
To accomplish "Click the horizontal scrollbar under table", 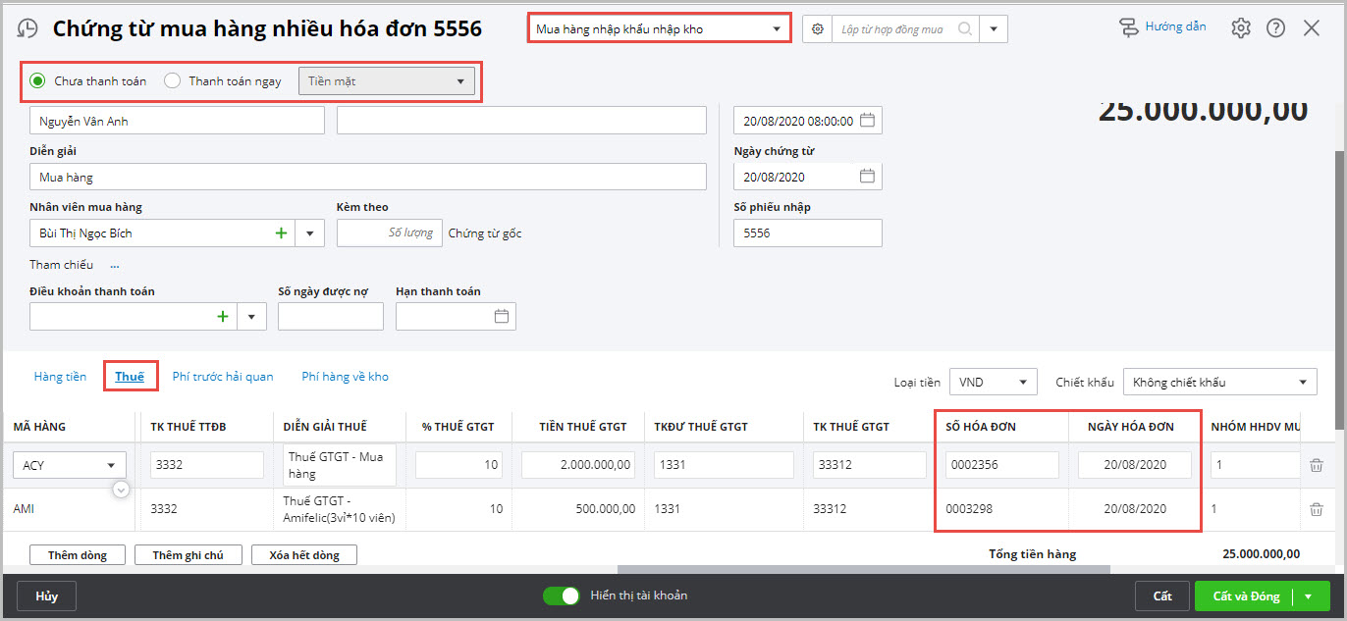I will click(863, 569).
